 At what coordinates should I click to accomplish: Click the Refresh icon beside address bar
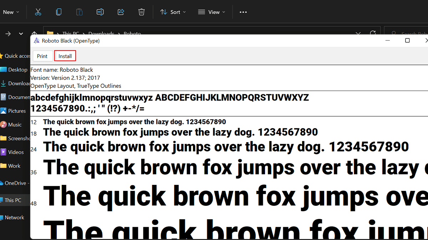tap(373, 33)
